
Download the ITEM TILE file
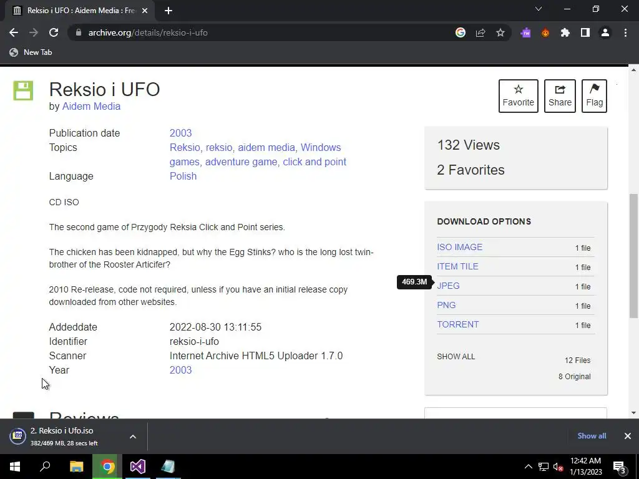click(457, 266)
